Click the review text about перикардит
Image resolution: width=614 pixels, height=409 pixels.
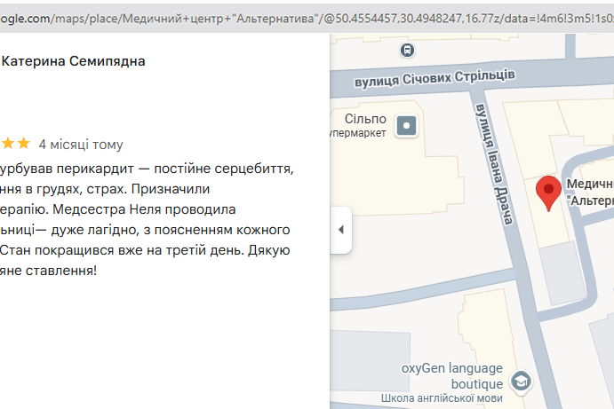(148, 168)
